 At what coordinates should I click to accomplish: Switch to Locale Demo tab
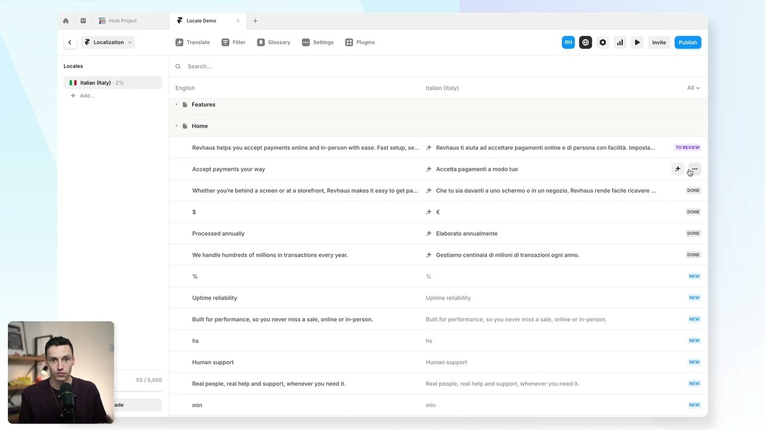click(201, 21)
